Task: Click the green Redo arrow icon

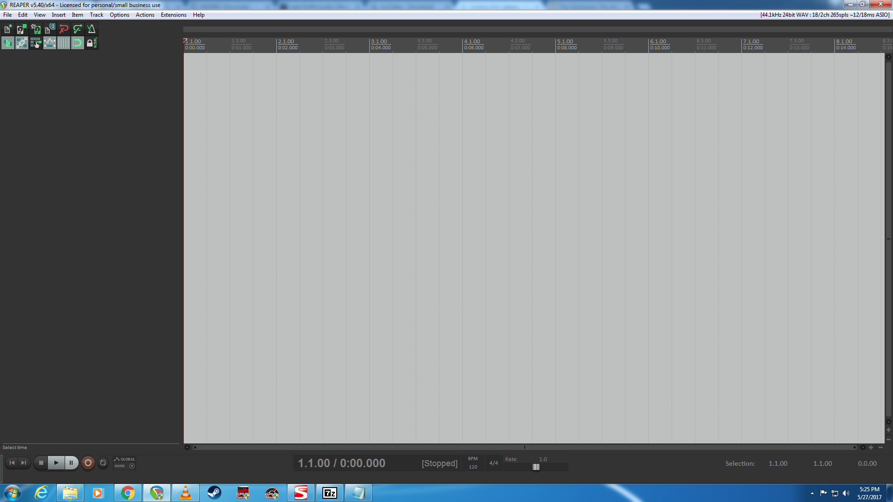Action: [78, 29]
